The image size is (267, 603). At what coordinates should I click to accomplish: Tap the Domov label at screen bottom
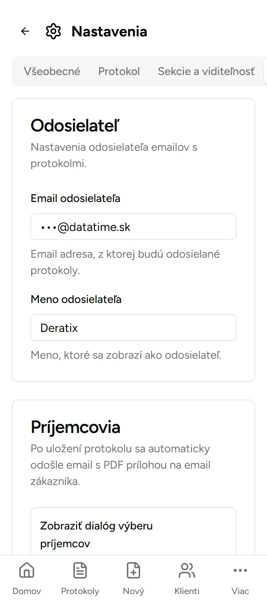tap(27, 591)
